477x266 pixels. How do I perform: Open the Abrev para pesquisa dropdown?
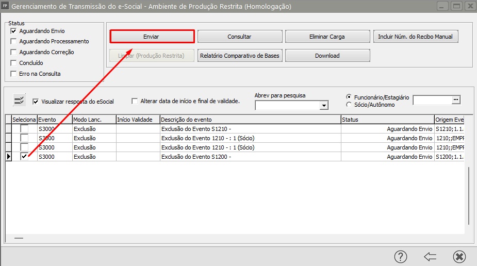(x=324, y=106)
